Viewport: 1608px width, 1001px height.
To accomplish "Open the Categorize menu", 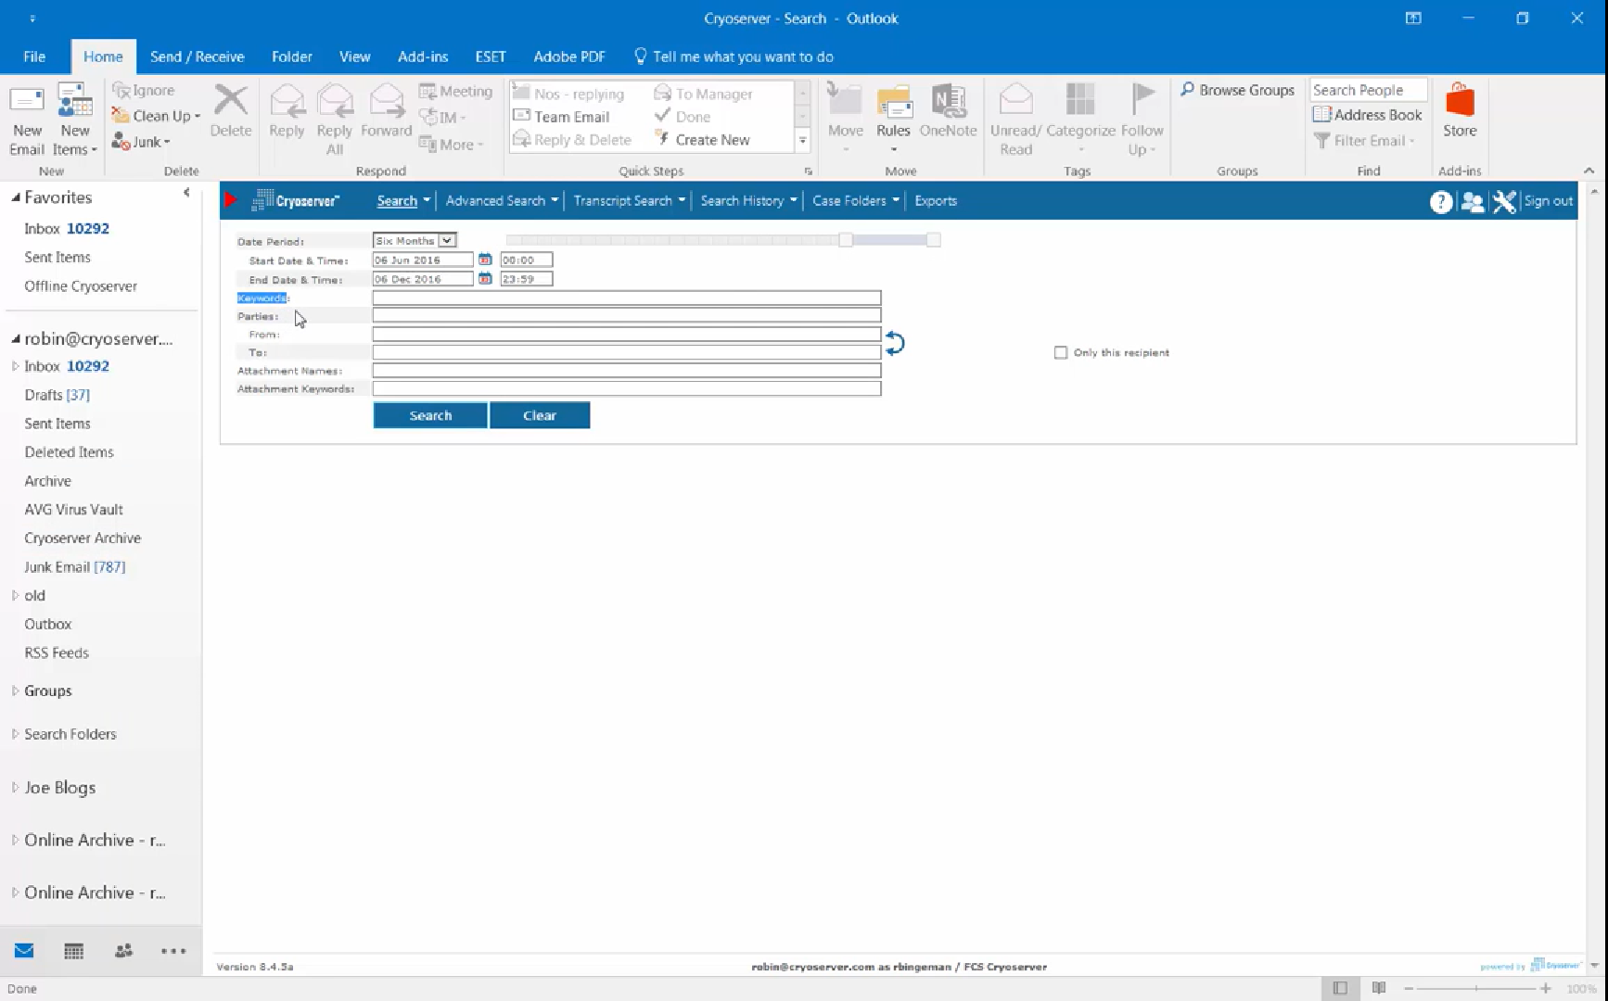I will pos(1080,119).
